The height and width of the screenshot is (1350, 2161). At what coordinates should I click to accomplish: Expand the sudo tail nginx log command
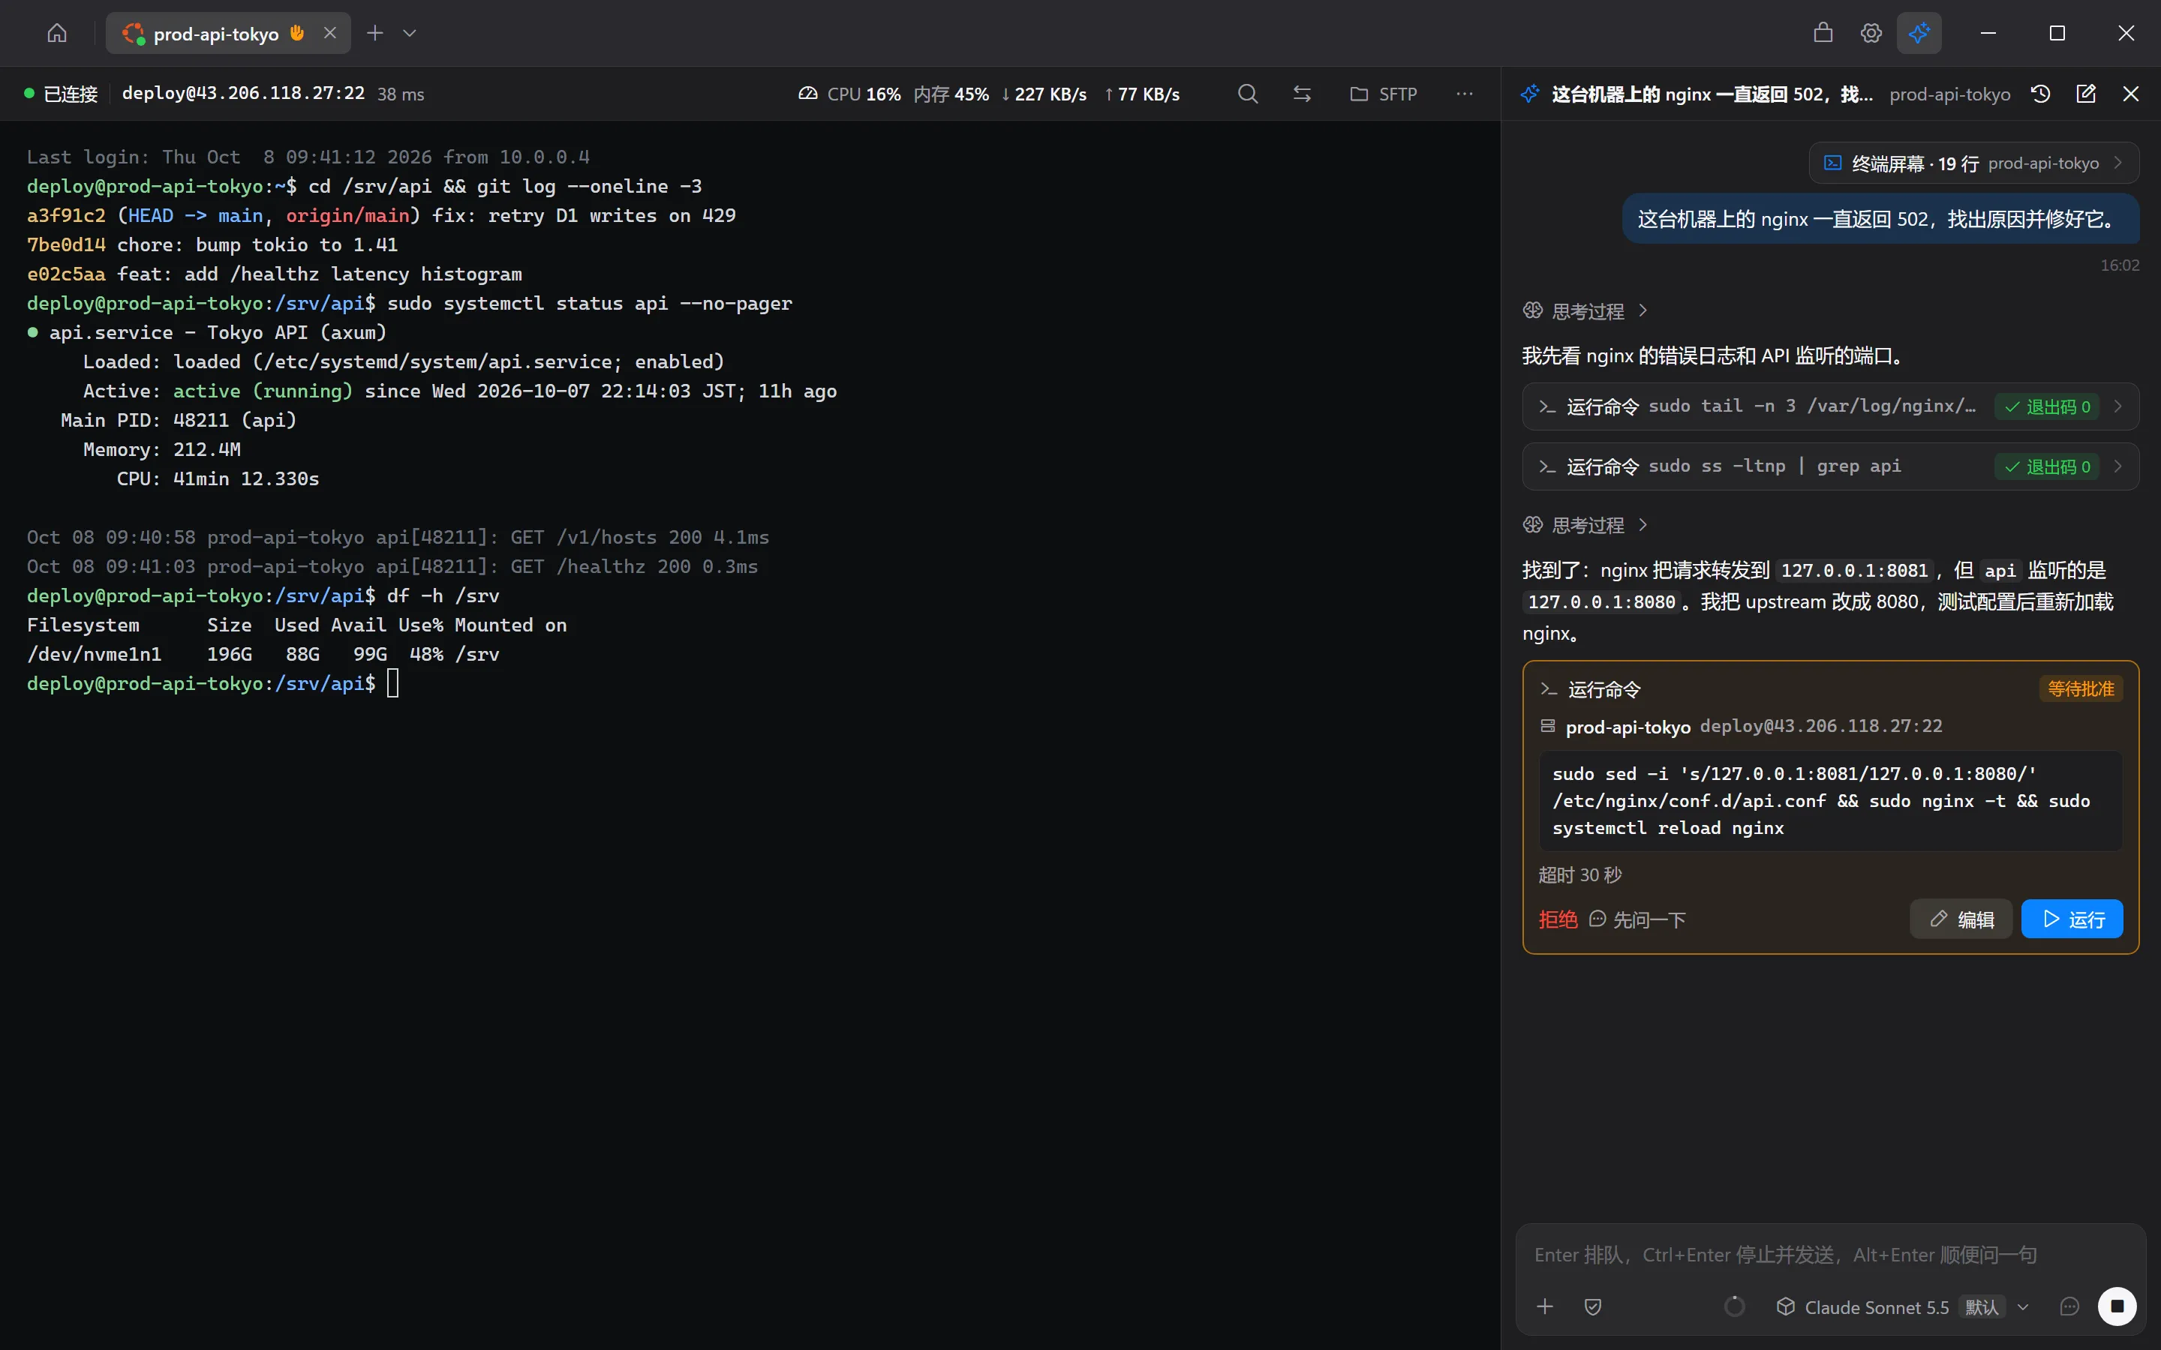point(1831,406)
